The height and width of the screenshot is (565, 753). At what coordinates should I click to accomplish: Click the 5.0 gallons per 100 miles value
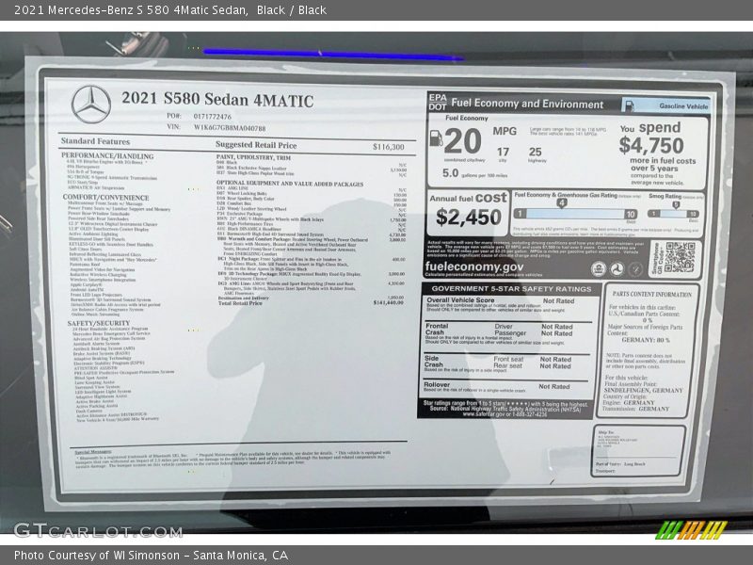pos(450,173)
